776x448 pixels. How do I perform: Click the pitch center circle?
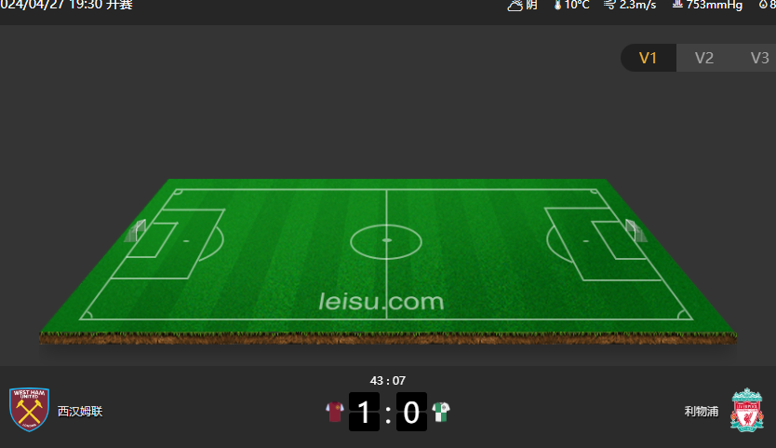click(x=386, y=241)
